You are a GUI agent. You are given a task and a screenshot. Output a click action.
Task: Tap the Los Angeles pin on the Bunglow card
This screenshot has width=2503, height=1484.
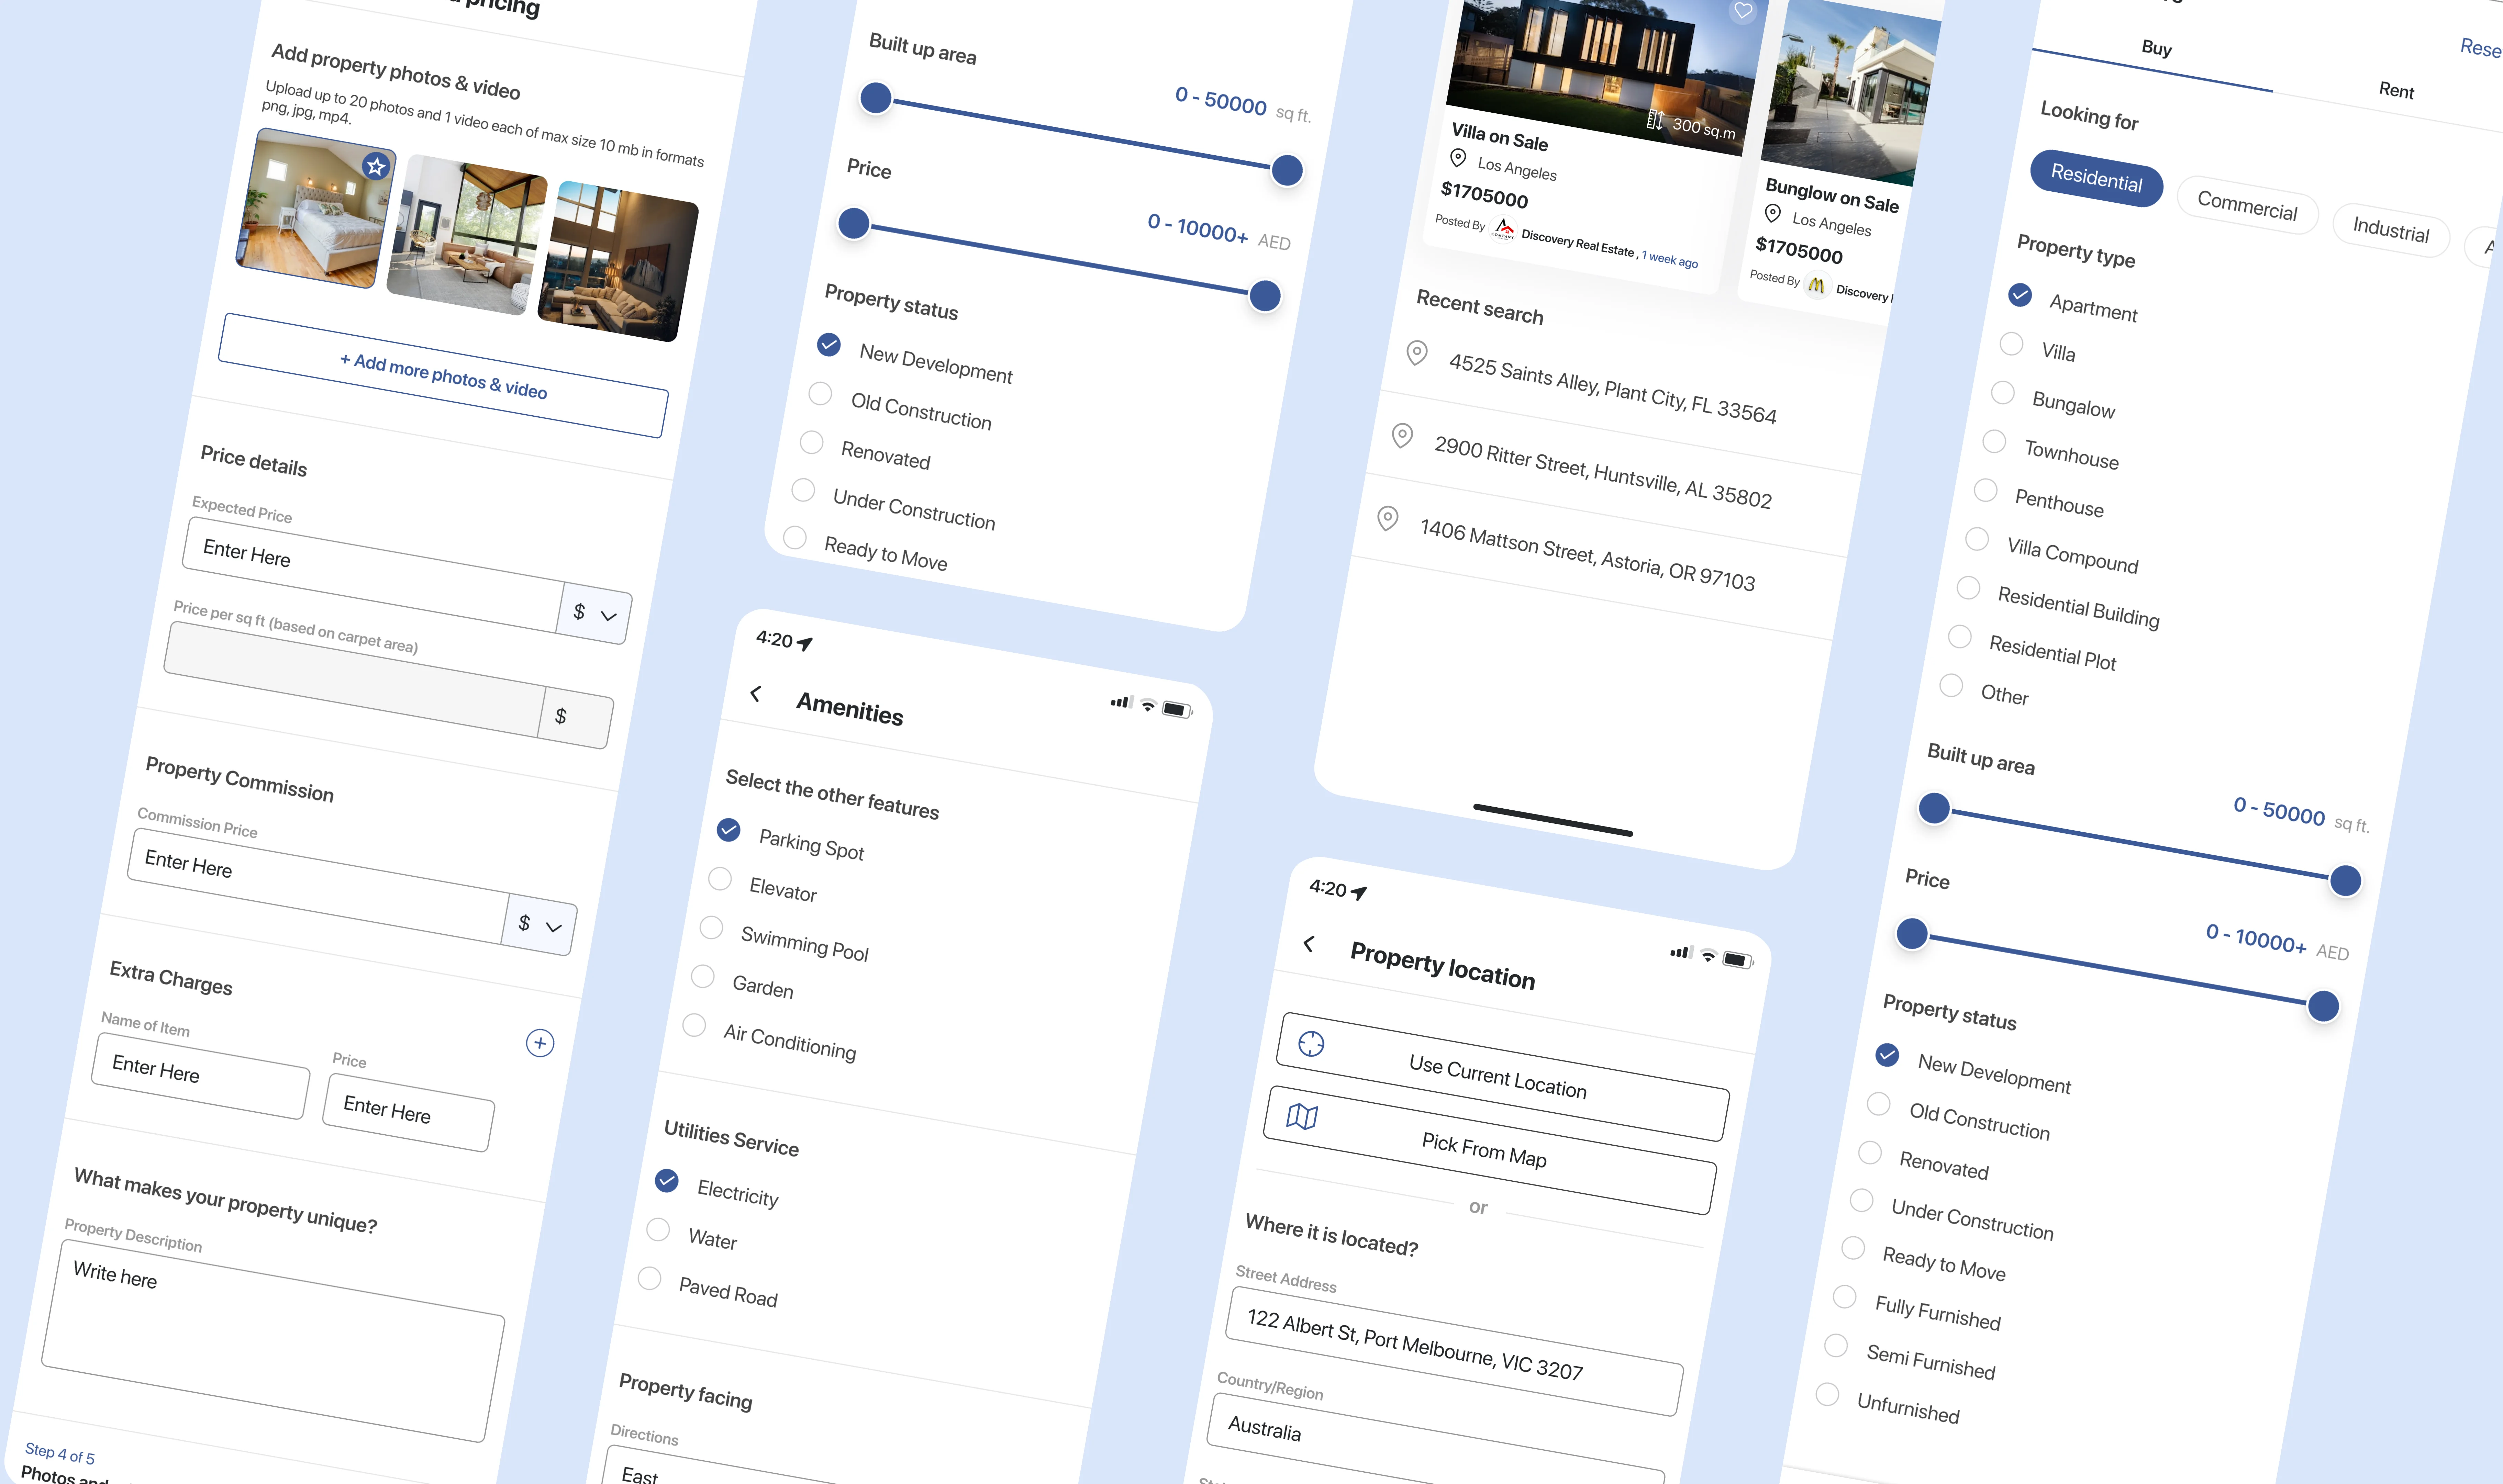[1773, 213]
